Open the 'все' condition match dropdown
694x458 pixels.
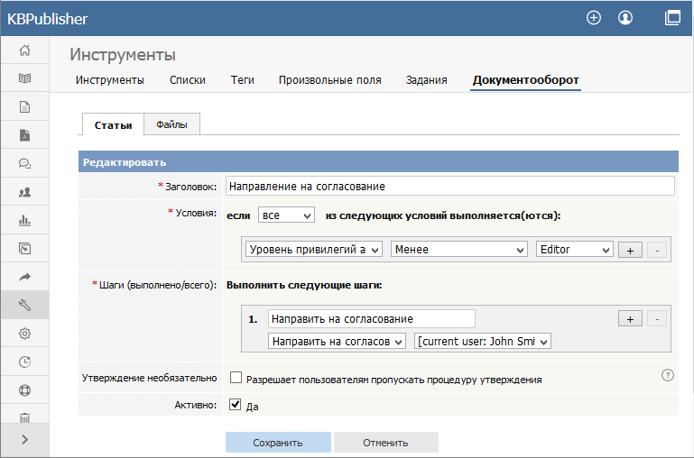286,215
